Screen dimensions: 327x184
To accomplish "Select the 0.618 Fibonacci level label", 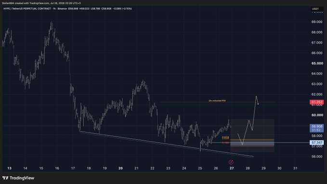I will [x=225, y=137].
